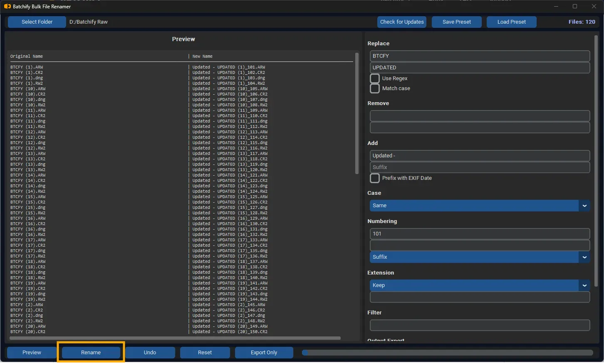Click the Files: 120 counter

coord(582,22)
